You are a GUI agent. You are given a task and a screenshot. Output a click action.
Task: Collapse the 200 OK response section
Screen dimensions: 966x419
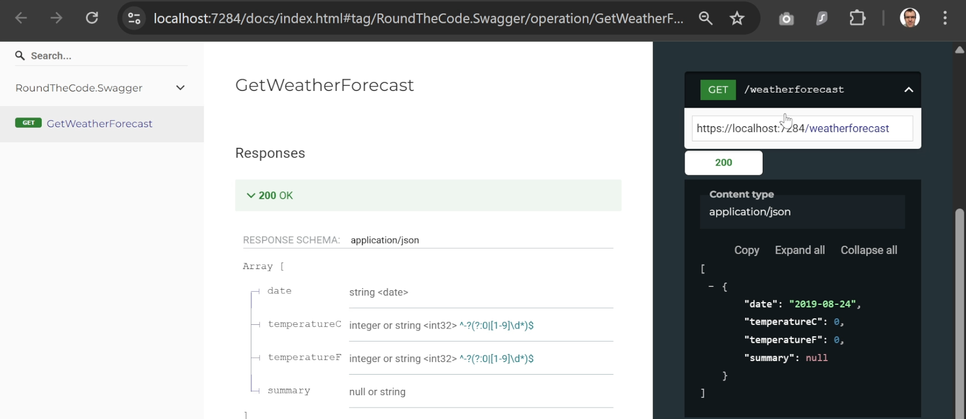(428, 195)
